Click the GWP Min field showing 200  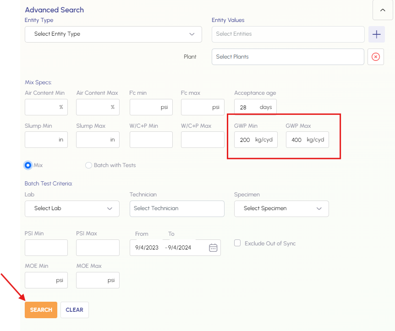256,140
